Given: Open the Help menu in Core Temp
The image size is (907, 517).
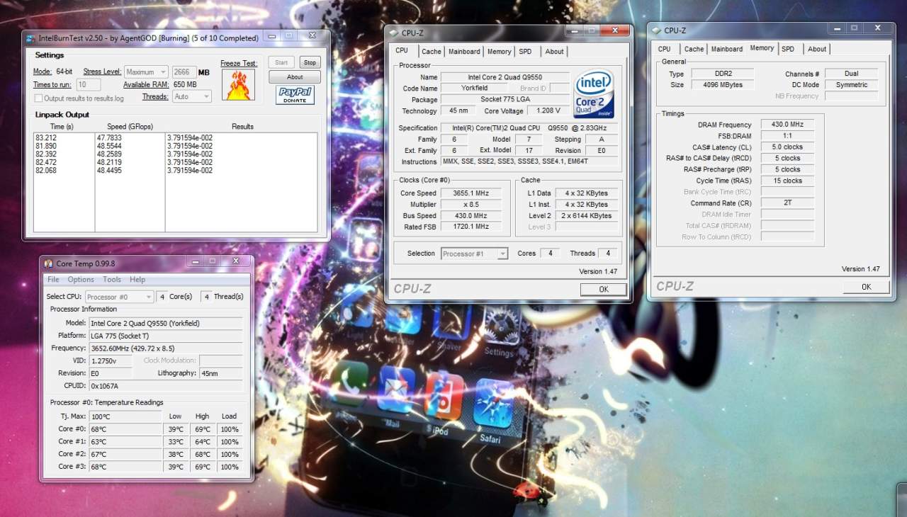Looking at the screenshot, I should (x=137, y=280).
